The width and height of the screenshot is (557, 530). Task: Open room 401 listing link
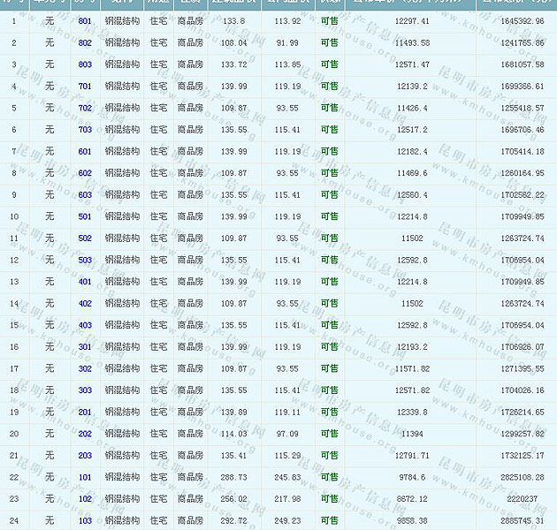[x=85, y=282]
